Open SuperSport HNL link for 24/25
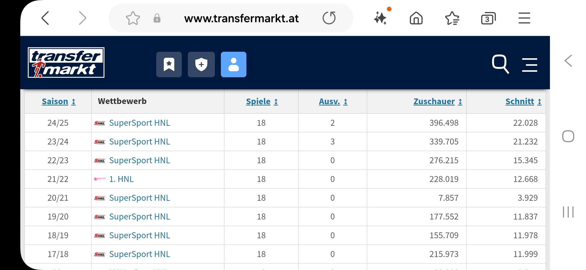The height and width of the screenshot is (270, 586). point(139,123)
